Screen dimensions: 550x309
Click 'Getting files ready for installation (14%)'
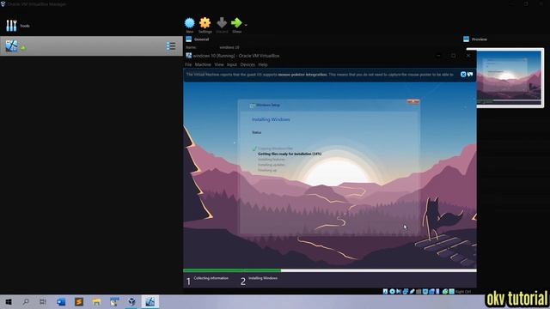290,154
